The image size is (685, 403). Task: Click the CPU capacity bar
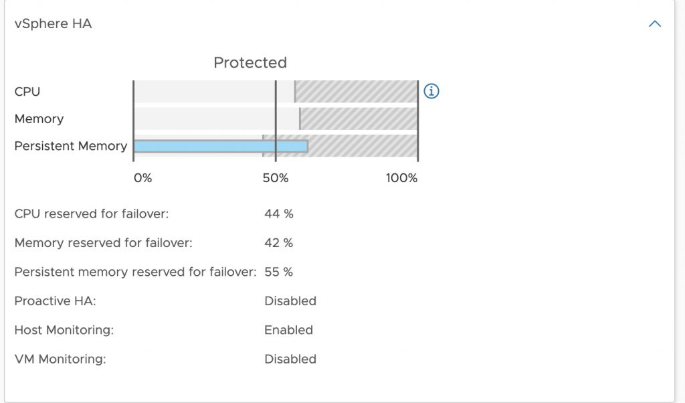214,91
